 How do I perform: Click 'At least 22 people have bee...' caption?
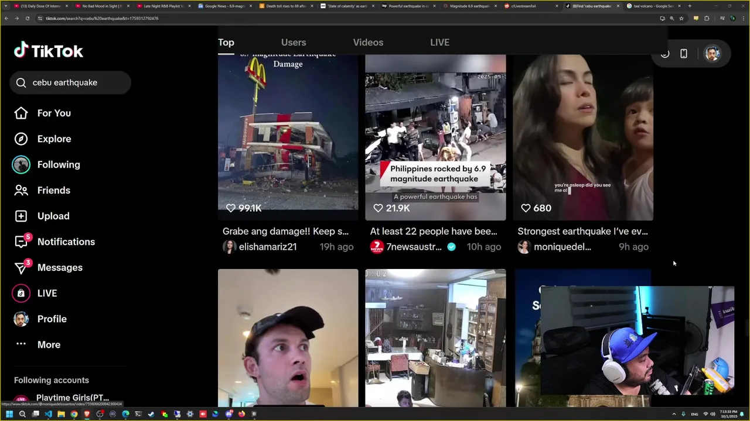[x=434, y=232]
